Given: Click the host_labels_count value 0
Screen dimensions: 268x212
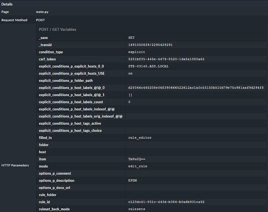Looking at the screenshot, I should click(129, 102).
